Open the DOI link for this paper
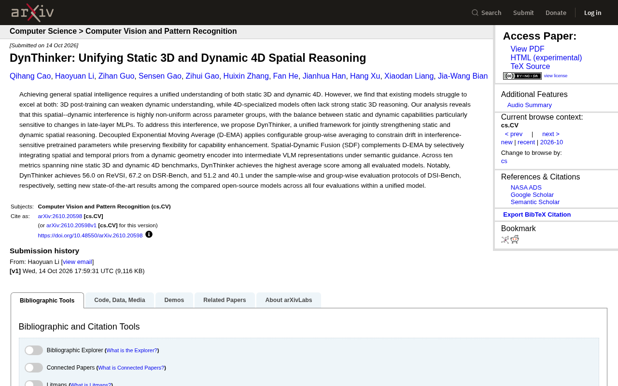Screen dimensions: 618x386 pos(90,235)
